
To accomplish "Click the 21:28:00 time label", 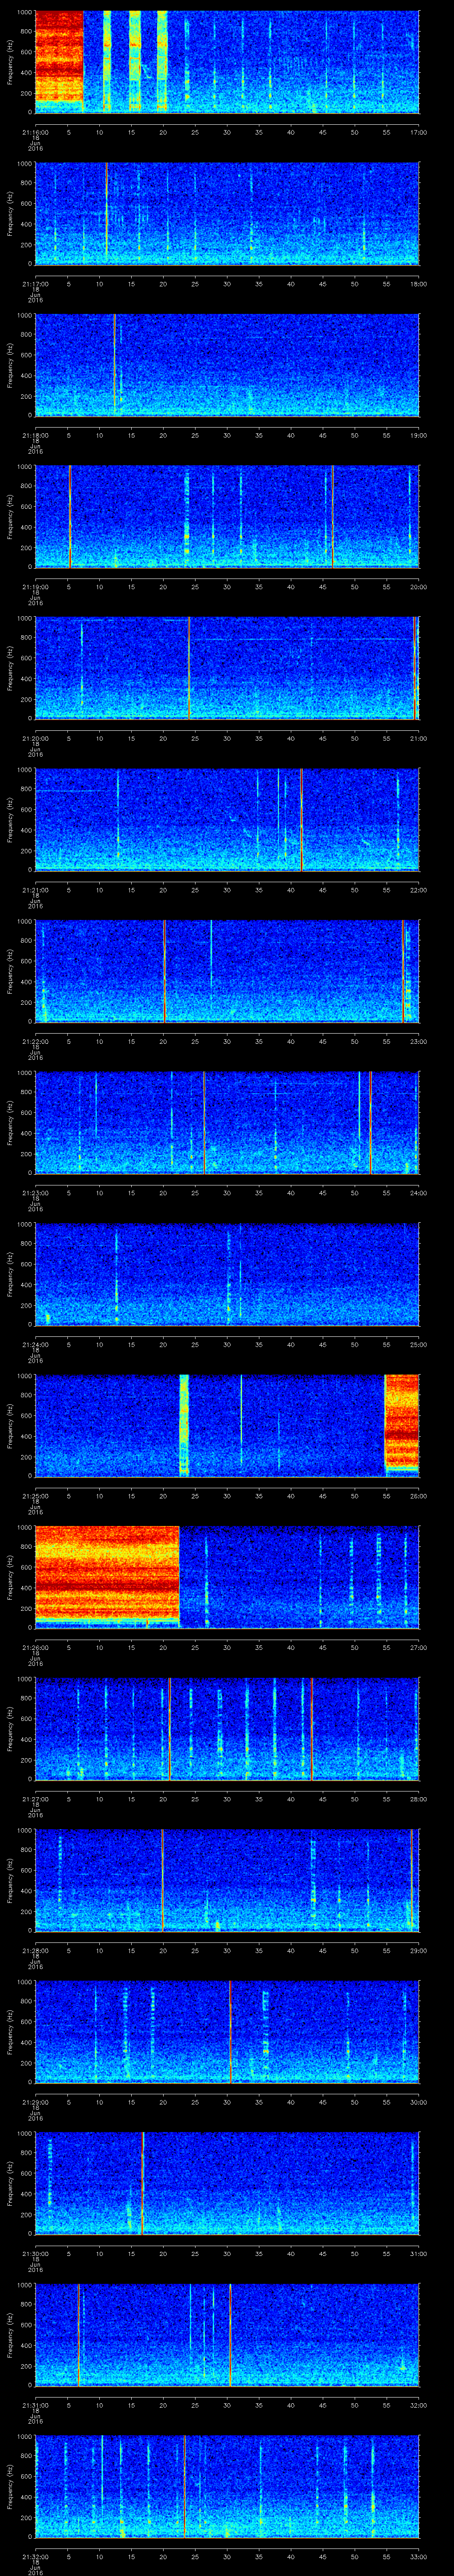I will pyautogui.click(x=35, y=1950).
